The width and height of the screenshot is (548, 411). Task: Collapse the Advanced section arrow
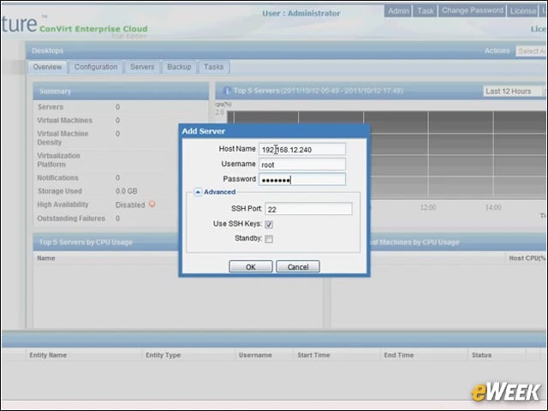(x=198, y=192)
